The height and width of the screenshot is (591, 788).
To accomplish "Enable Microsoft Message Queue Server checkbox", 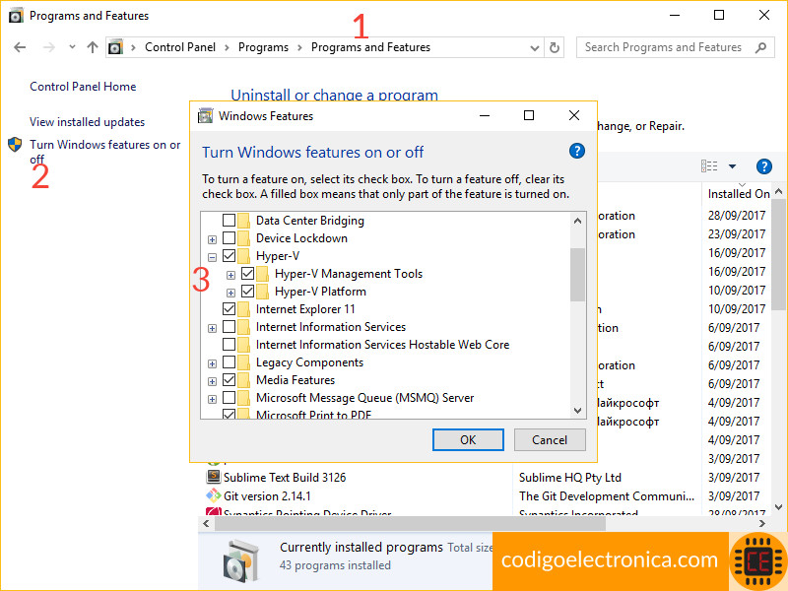I will [x=229, y=398].
